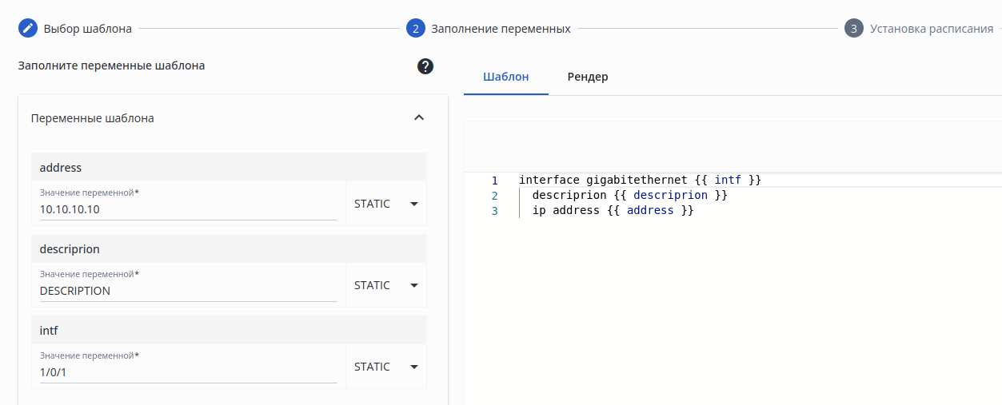Open the STATIC dropdown for intf

386,367
